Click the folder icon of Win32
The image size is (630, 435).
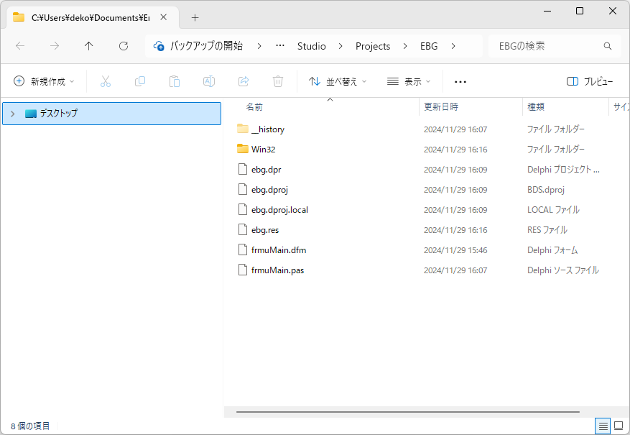[242, 149]
